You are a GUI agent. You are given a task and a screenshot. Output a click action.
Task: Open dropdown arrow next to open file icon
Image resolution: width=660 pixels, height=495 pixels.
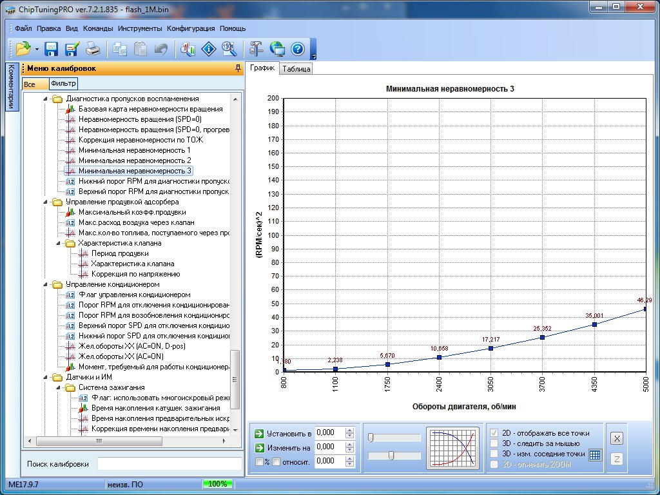[x=37, y=49]
